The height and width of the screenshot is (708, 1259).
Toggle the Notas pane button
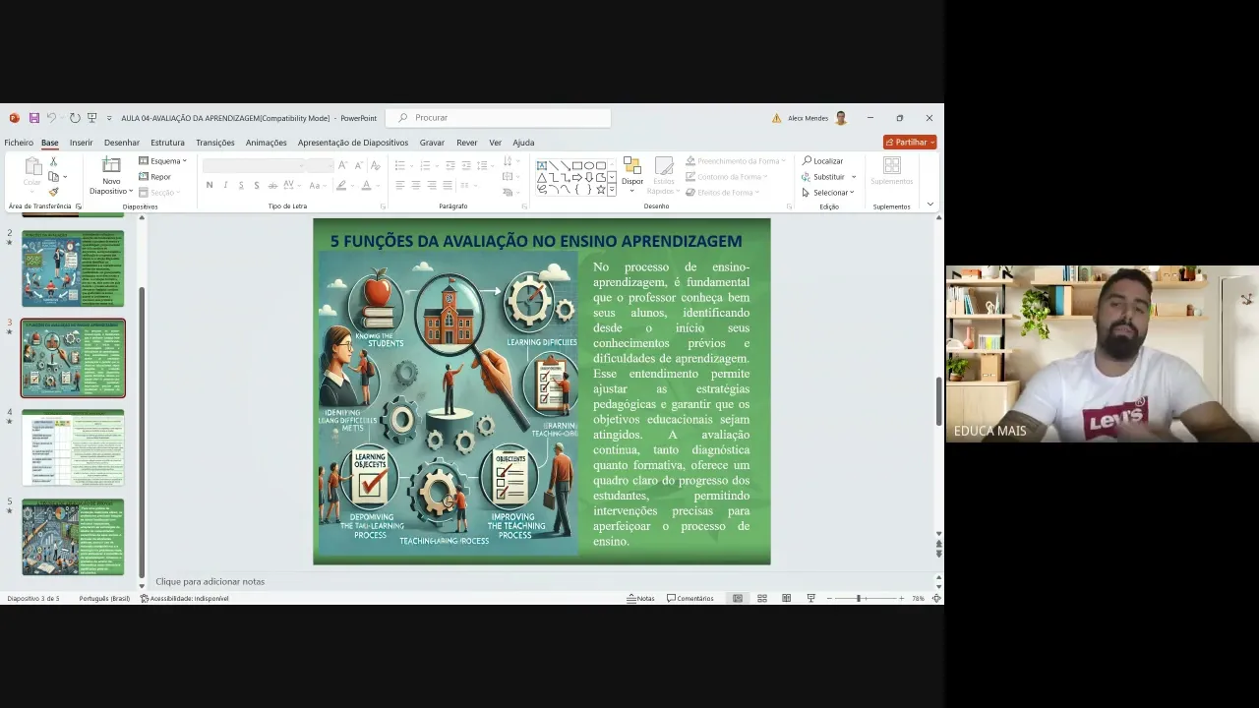click(x=640, y=598)
